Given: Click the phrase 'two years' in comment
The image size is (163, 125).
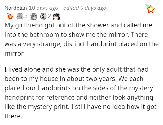Looking at the screenshot, I should 101,79.
